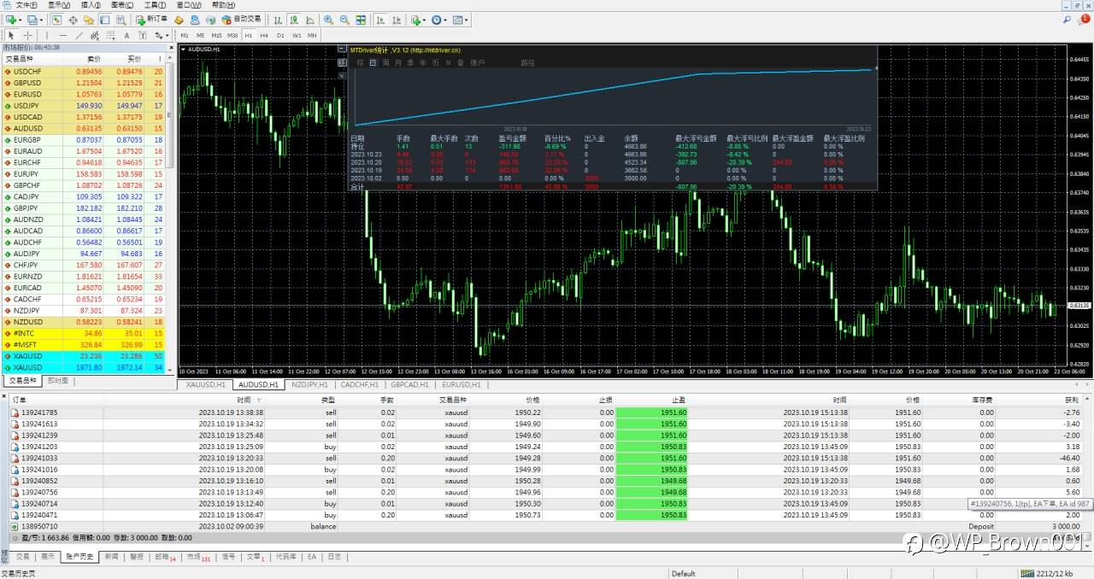Open the new chart dropdown arrow
Viewport: 1094px width, 579px height.
21,20
